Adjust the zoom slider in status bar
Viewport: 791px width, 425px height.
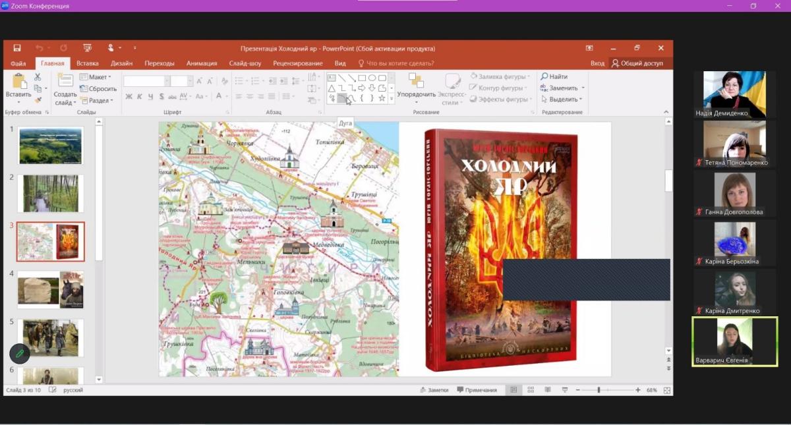599,390
